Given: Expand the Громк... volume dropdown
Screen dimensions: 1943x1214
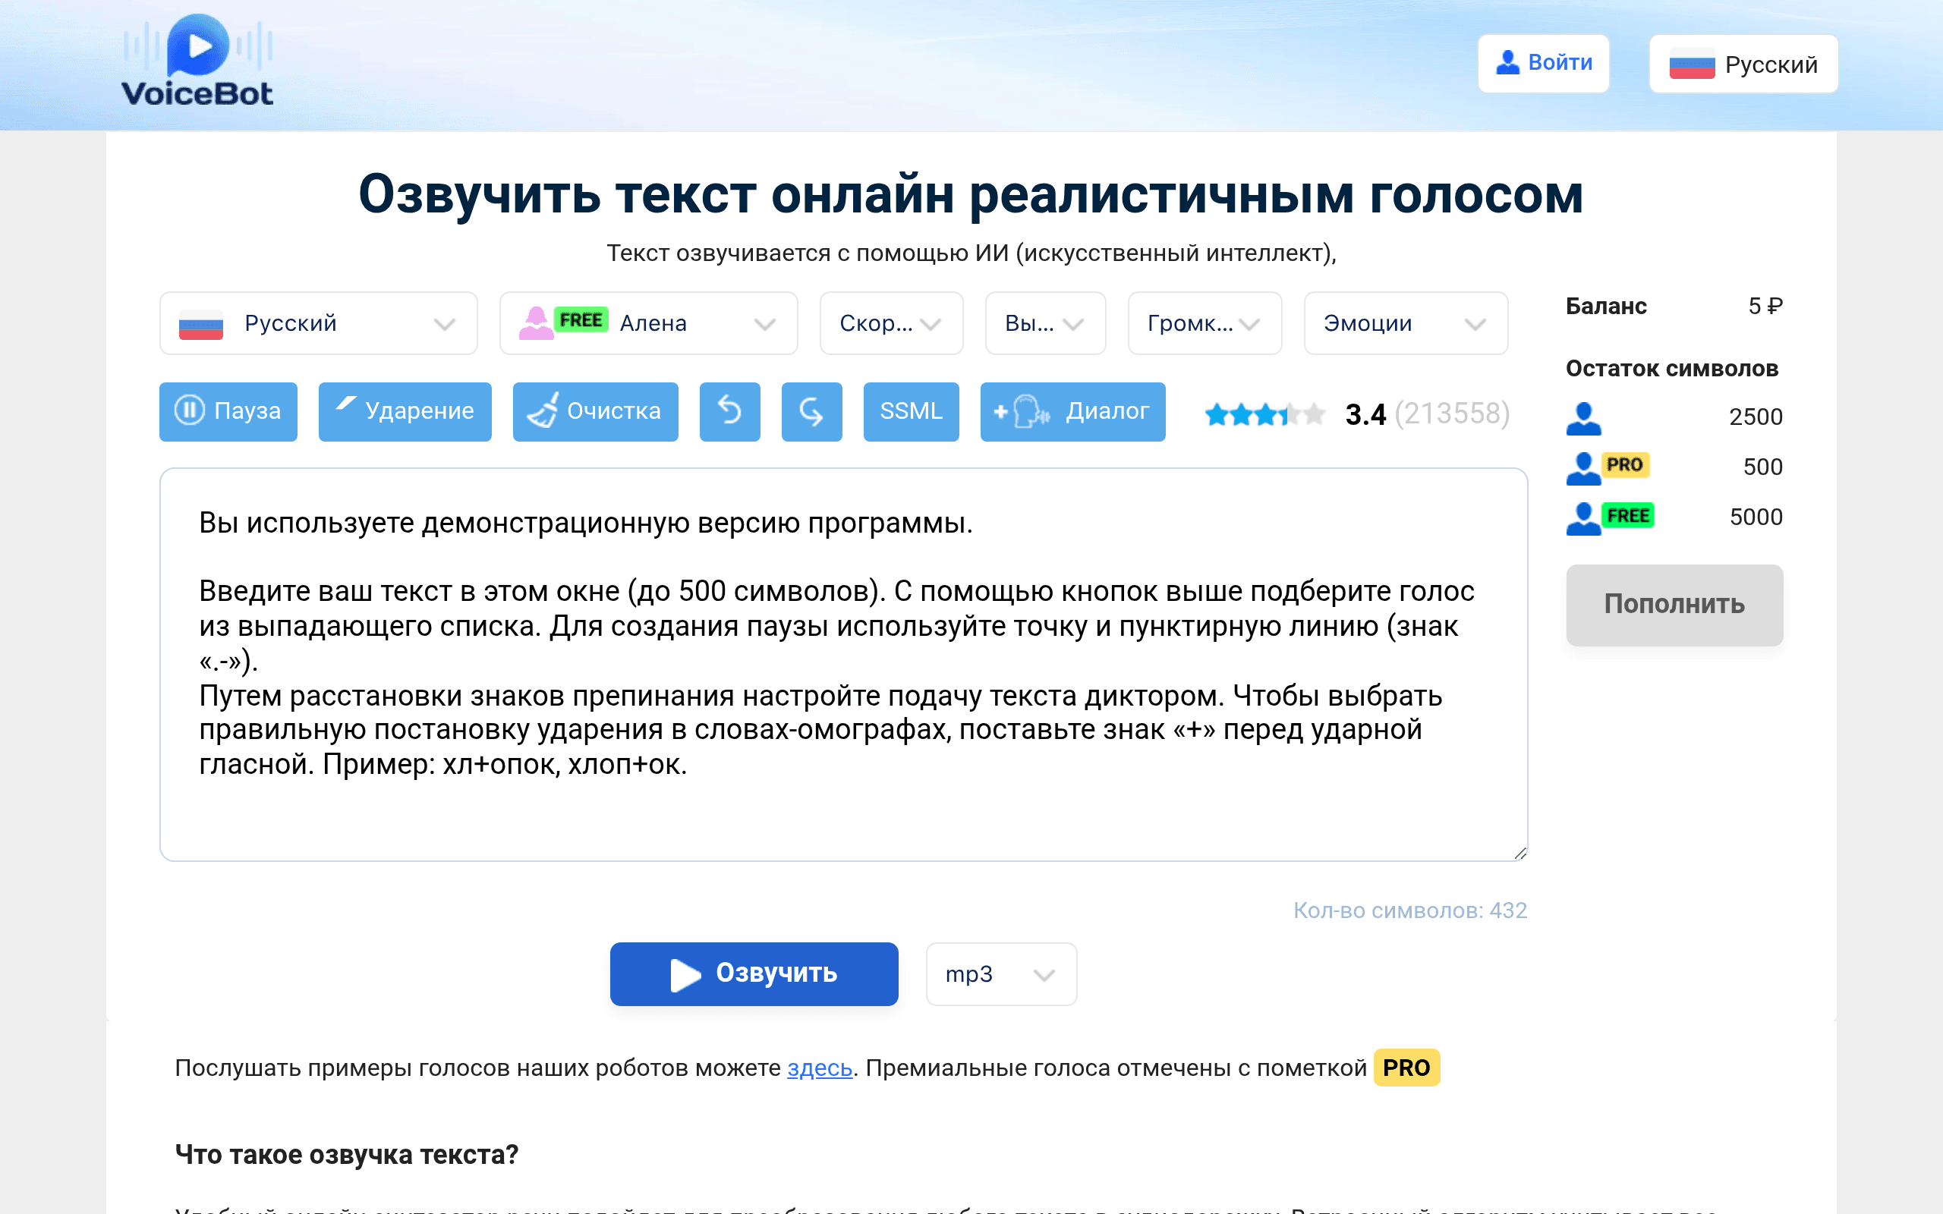Looking at the screenshot, I should coord(1205,323).
